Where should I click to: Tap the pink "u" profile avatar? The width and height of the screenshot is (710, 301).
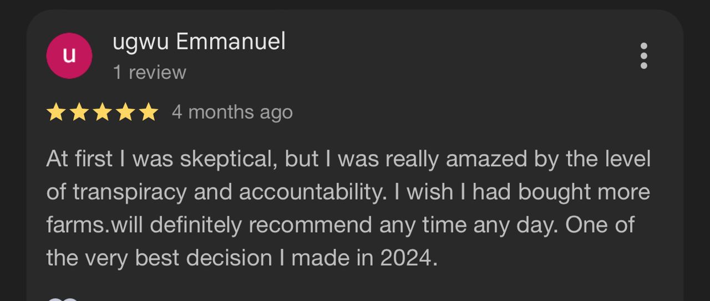coord(69,56)
